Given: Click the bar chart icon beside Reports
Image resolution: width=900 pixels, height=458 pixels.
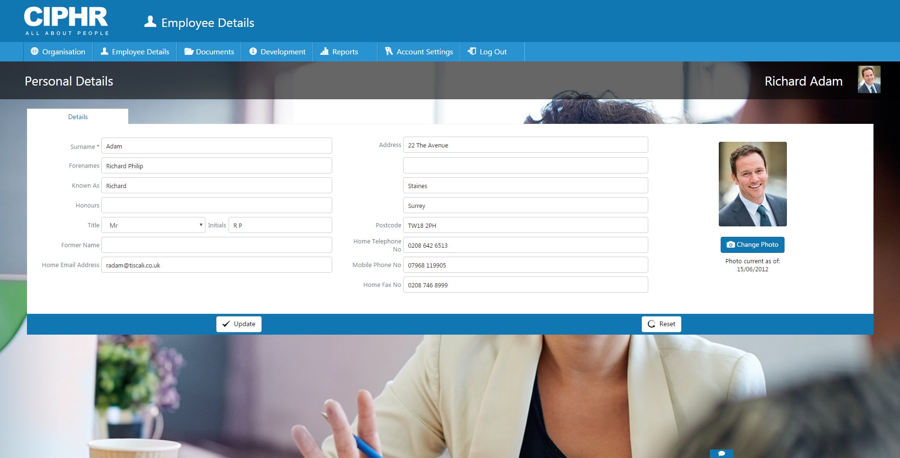Looking at the screenshot, I should [x=325, y=52].
